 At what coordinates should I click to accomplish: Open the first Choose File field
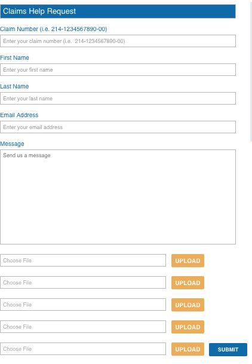(83, 261)
